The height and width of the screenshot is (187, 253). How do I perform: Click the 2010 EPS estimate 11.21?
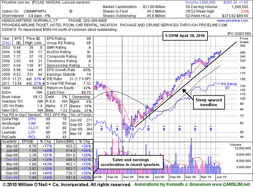click(x=17, y=79)
